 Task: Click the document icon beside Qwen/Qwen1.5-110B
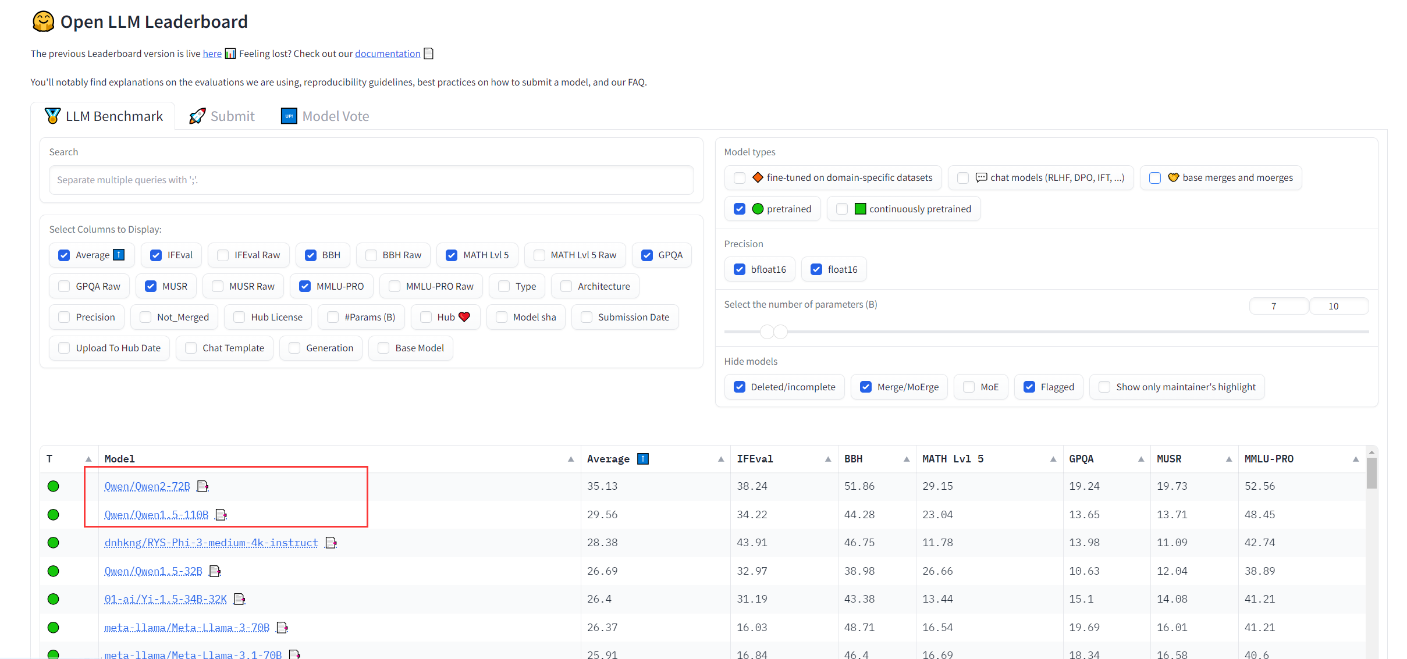(221, 515)
